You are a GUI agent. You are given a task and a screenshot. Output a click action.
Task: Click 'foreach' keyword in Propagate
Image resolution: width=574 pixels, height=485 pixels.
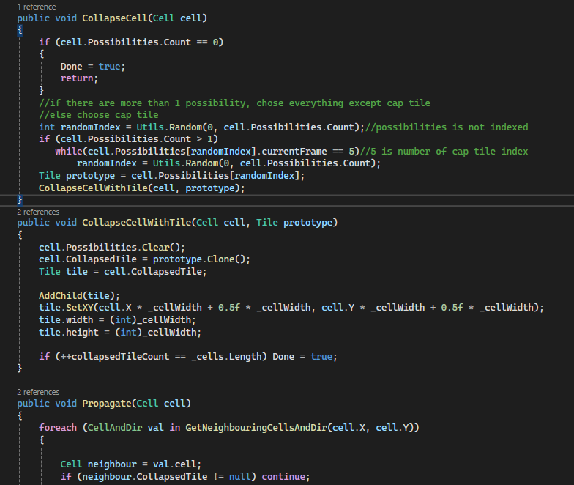coord(58,428)
